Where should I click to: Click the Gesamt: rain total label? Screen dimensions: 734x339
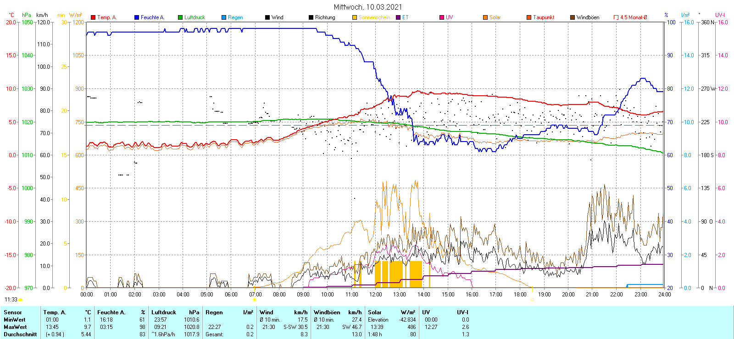214,334
